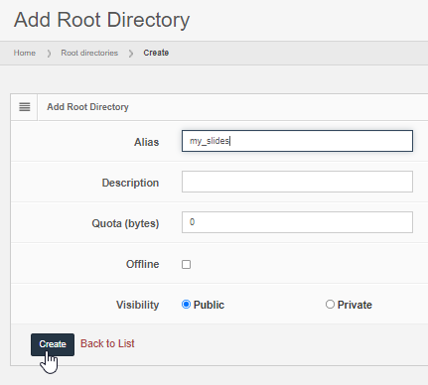This screenshot has width=428, height=385.
Task: Submit the form with Create button
Action: click(53, 344)
